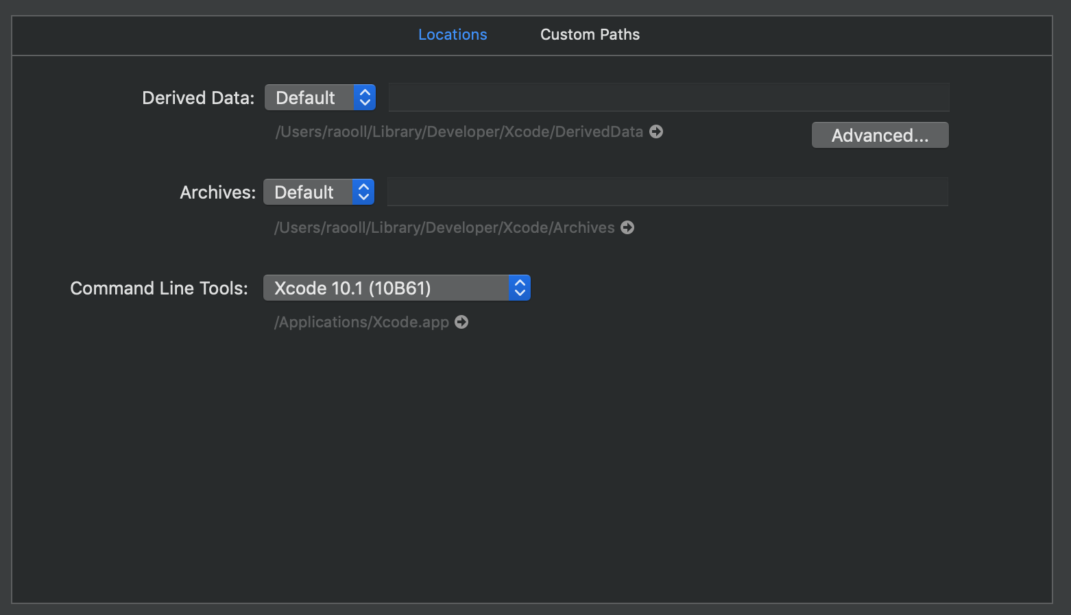The height and width of the screenshot is (615, 1071).
Task: Reveal Xcode.app location via arrow icon
Action: point(461,322)
